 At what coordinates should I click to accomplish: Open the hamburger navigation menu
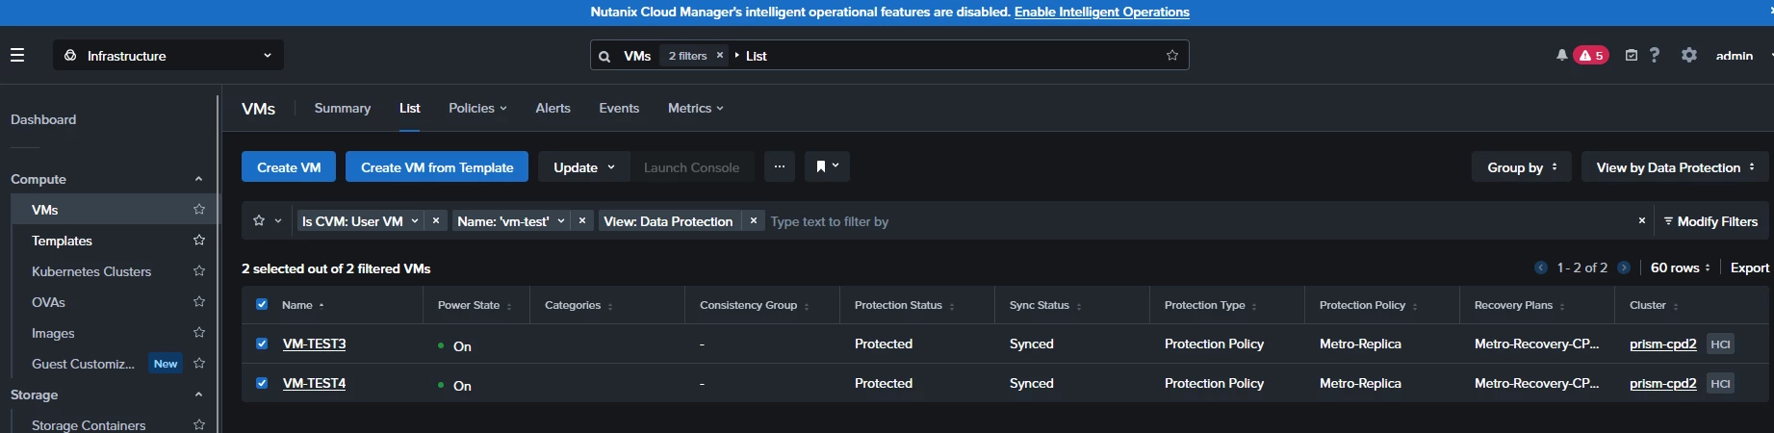pos(17,55)
